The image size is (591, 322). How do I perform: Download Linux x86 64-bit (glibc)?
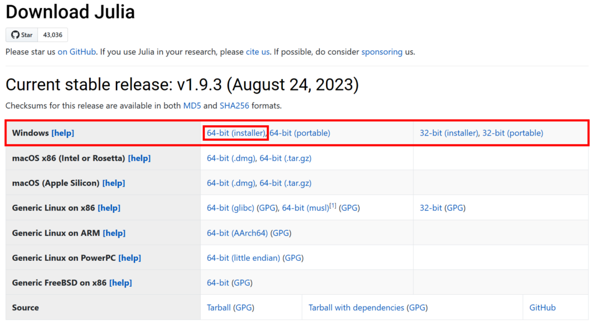[230, 208]
